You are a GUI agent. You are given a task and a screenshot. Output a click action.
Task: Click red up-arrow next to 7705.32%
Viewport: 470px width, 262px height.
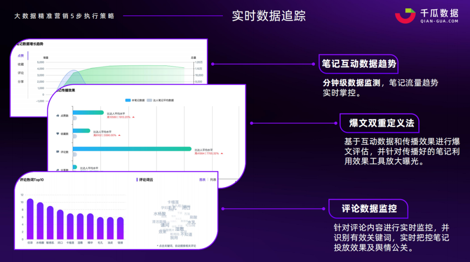[221, 153]
